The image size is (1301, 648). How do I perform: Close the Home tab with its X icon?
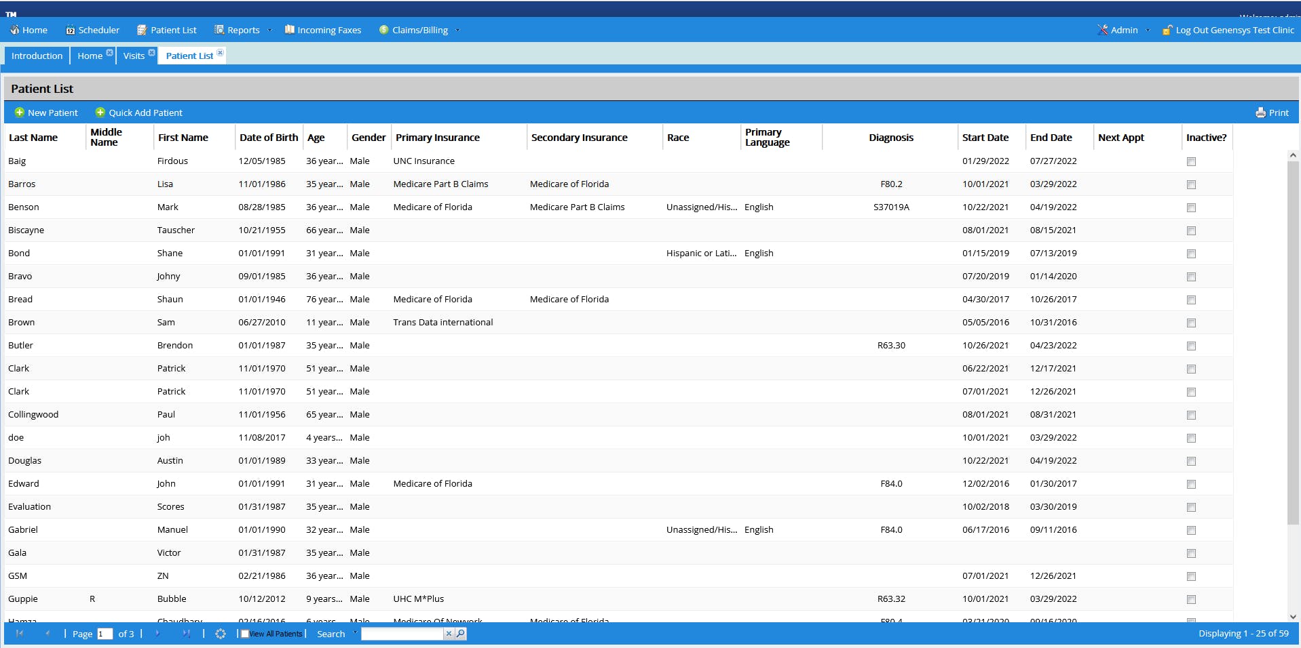coord(109,53)
